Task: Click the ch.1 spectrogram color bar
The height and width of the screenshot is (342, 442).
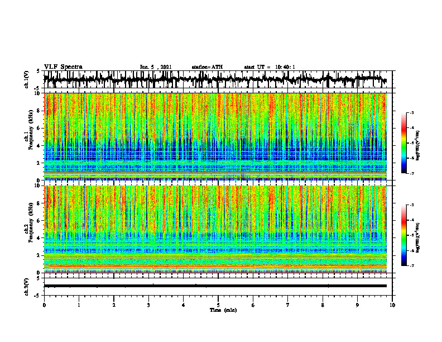Action: pyautogui.click(x=404, y=143)
